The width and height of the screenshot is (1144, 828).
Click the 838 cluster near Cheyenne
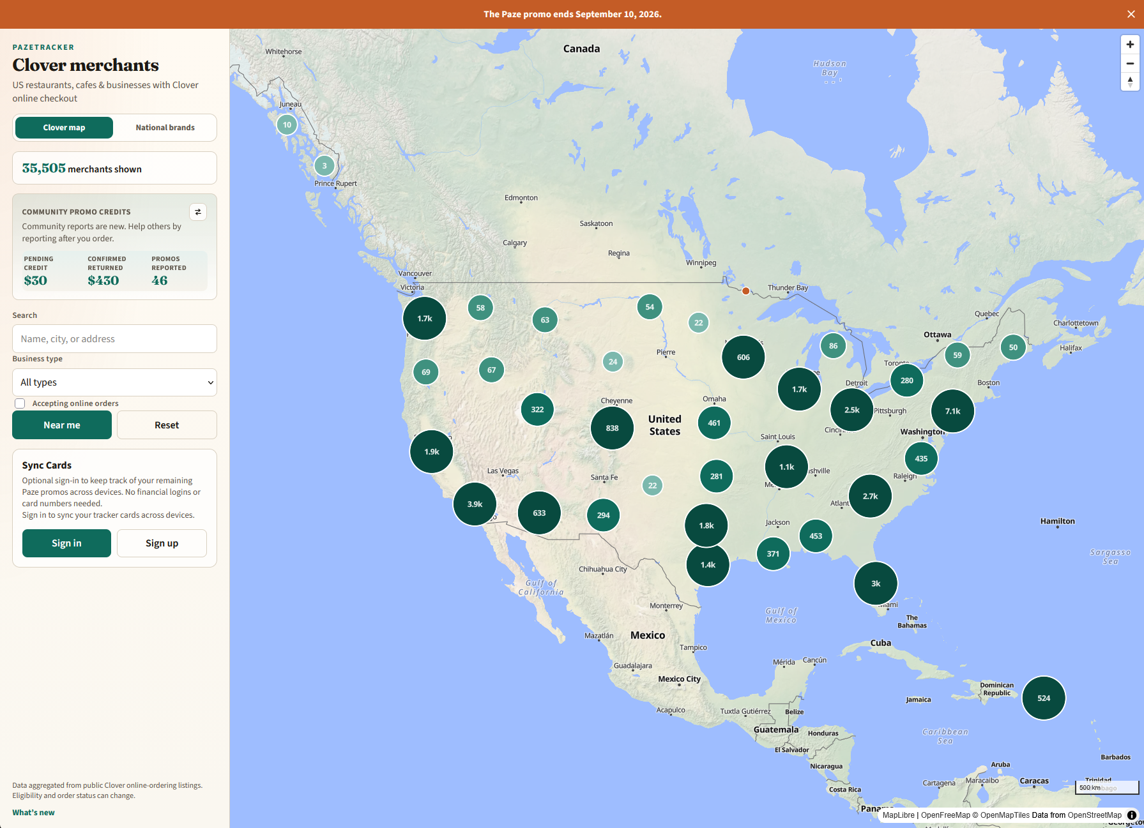[612, 428]
